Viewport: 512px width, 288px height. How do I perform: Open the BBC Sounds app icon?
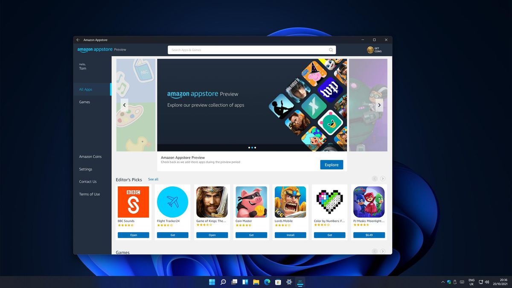click(x=133, y=202)
